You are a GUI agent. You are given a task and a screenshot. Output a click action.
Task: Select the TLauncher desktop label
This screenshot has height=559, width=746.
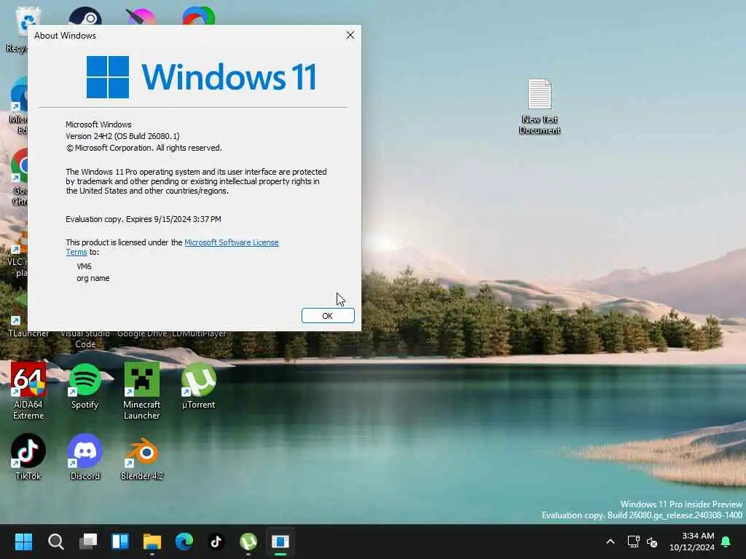tap(28, 334)
